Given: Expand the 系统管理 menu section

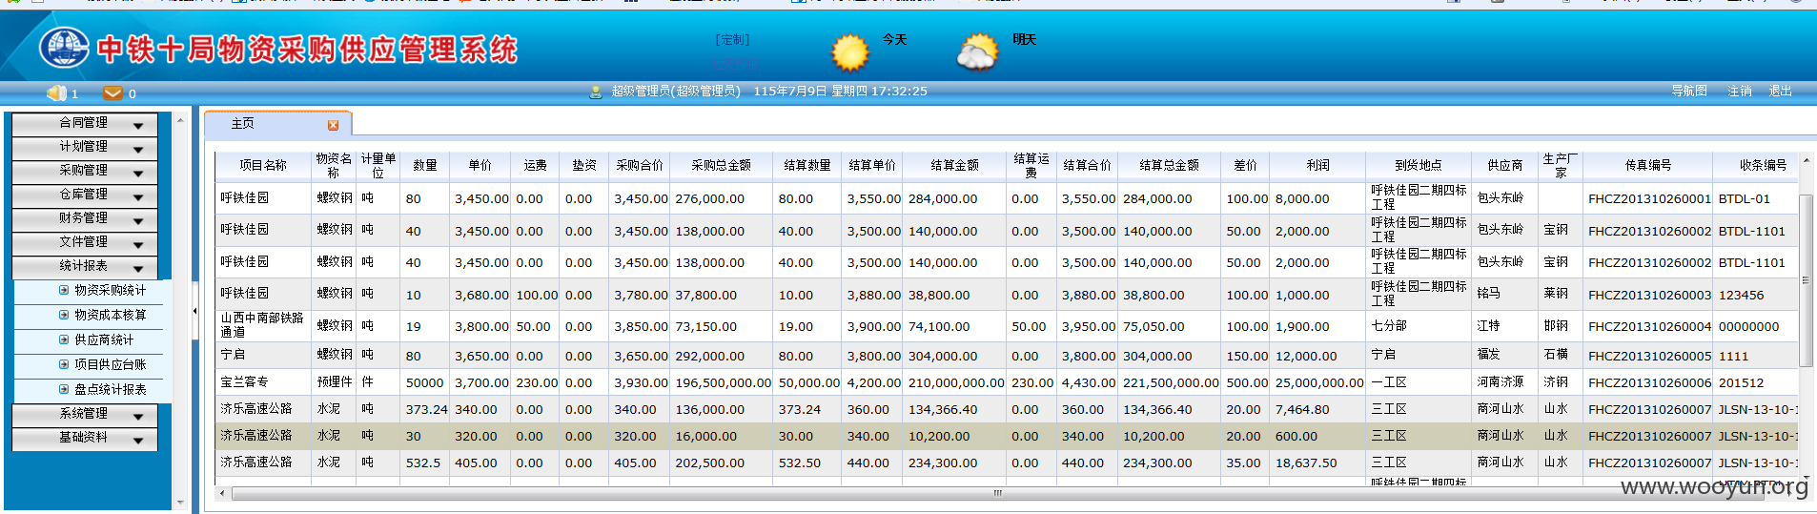Looking at the screenshot, I should point(84,414).
